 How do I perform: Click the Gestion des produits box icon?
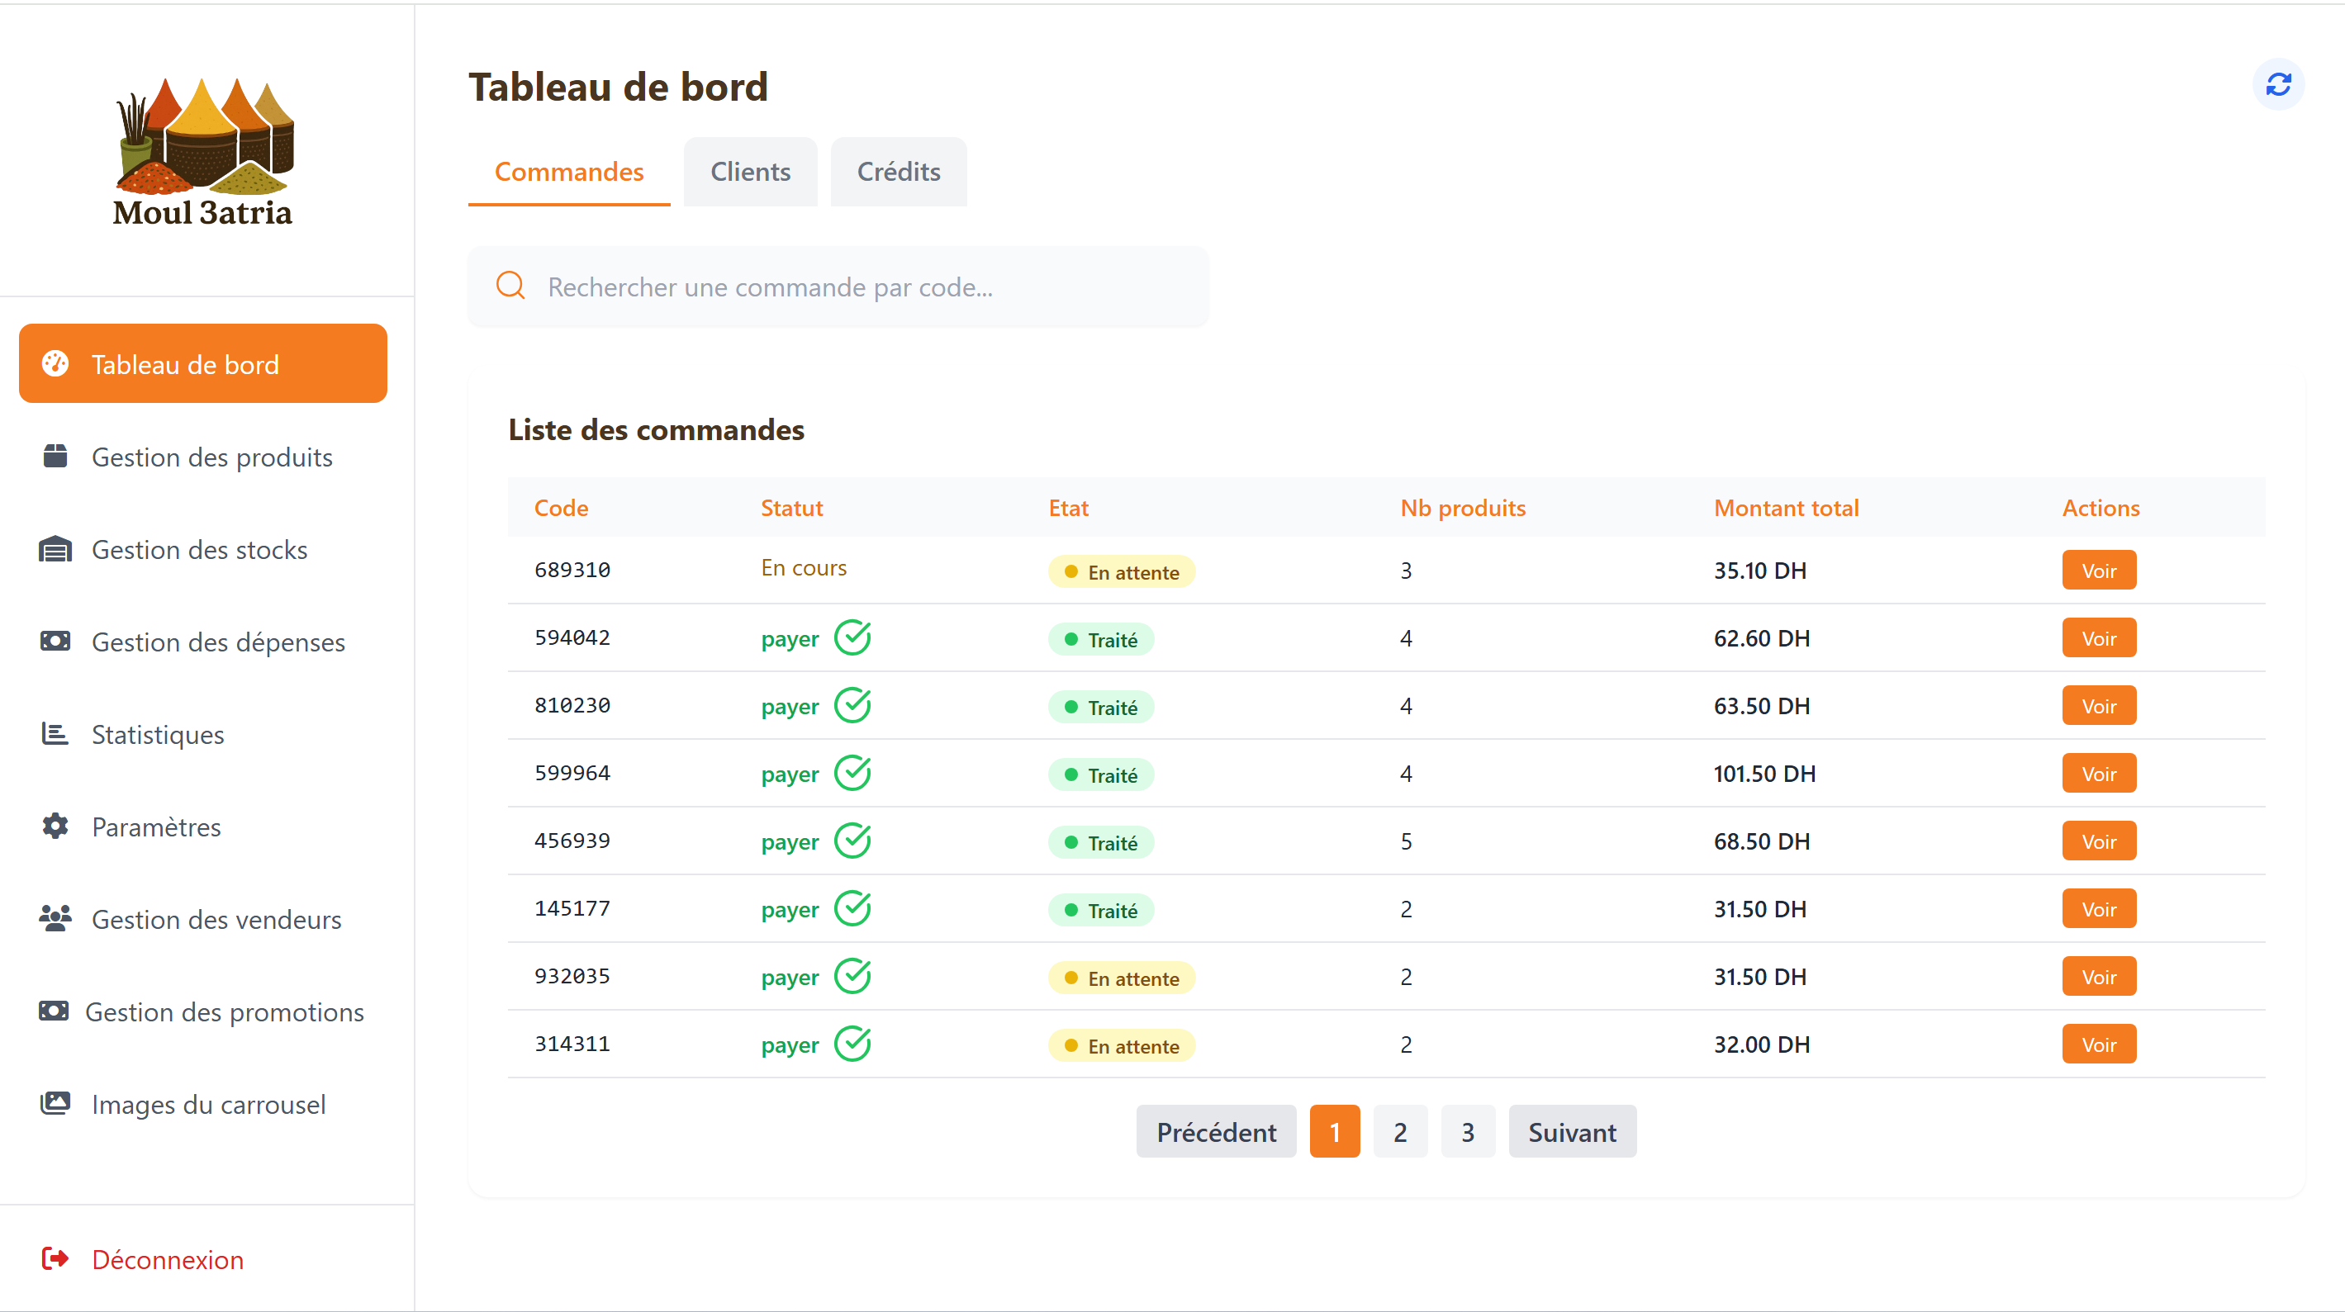(x=55, y=456)
